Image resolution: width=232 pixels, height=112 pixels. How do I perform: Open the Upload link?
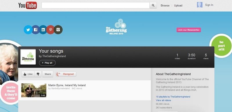(178, 5)
